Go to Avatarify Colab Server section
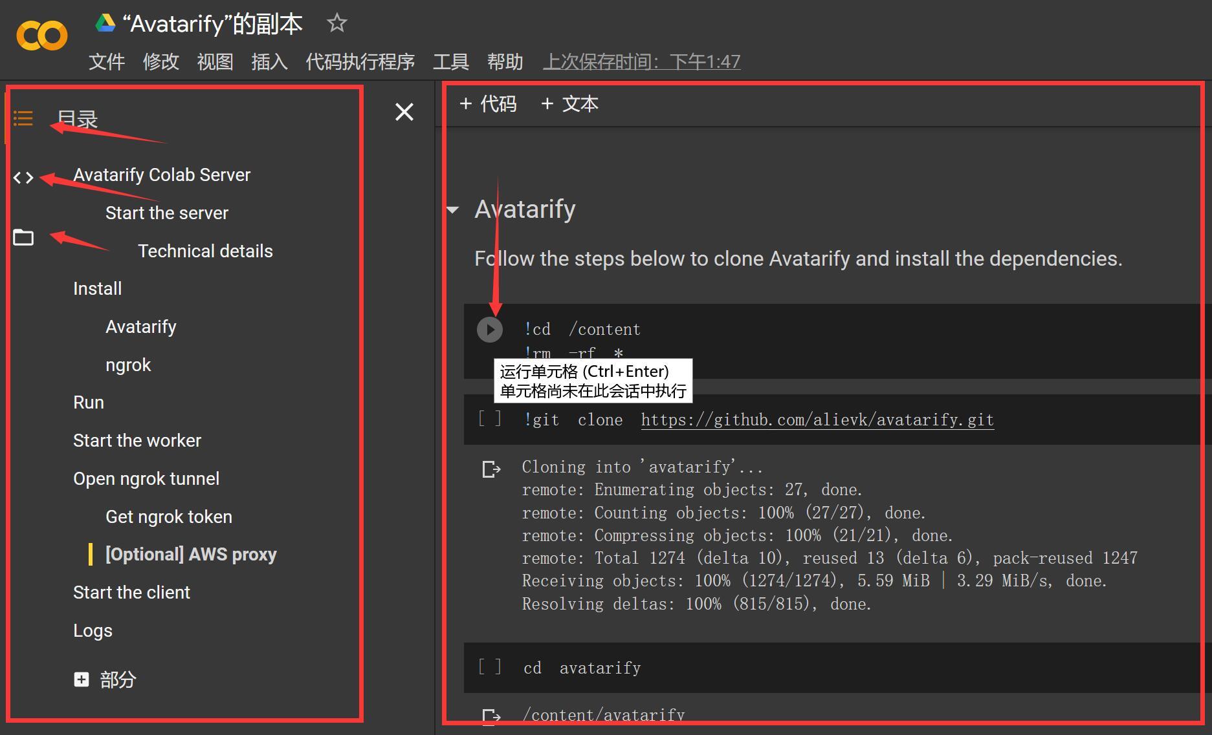This screenshot has width=1212, height=735. [162, 175]
